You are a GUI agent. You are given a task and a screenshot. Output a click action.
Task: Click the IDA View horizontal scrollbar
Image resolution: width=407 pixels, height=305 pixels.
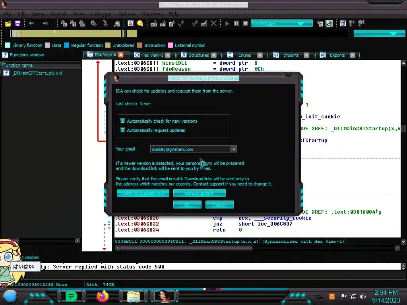point(257,248)
